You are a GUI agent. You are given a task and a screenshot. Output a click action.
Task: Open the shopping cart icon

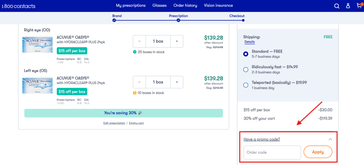coord(359,6)
